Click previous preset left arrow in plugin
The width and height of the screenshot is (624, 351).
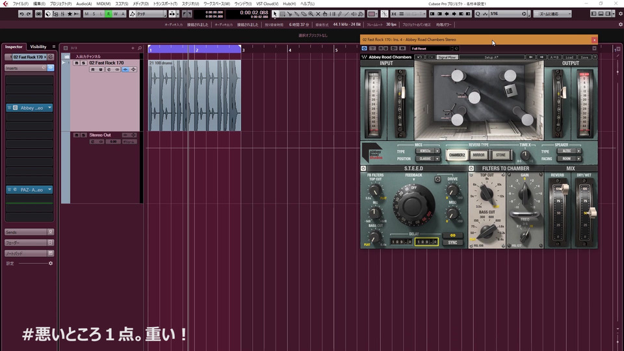pyautogui.click(x=530, y=57)
